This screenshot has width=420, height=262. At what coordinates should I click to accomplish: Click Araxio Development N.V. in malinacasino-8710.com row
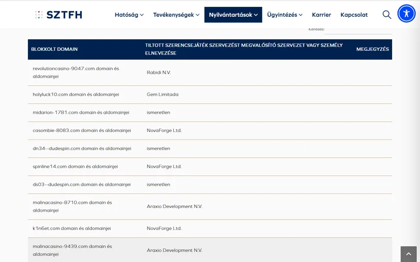[x=174, y=206]
